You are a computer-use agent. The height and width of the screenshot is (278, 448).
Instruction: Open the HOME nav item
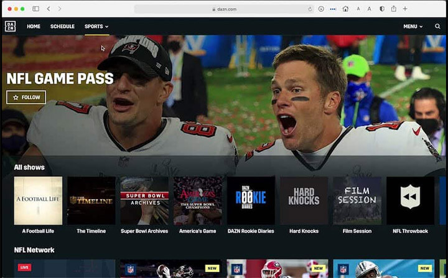[x=34, y=26]
